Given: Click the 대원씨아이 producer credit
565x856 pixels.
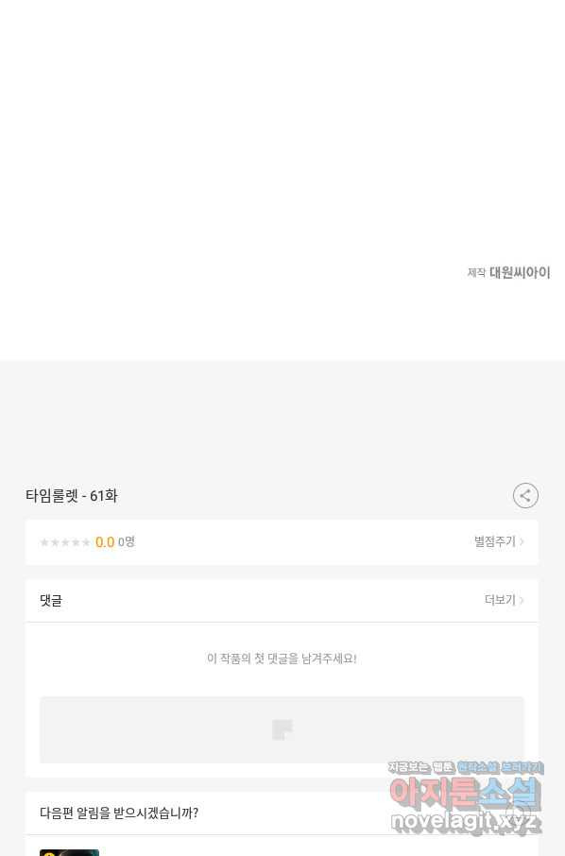Looking at the screenshot, I should click(x=520, y=272).
